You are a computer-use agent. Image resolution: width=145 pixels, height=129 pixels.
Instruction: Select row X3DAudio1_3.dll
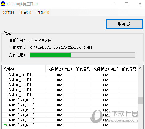[x=70, y=115]
